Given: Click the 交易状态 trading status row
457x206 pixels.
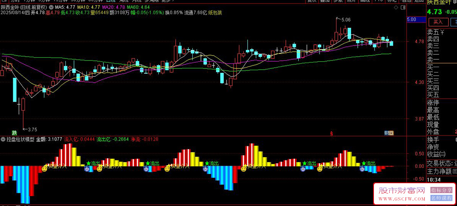Looking at the screenshot, I should [441, 163].
